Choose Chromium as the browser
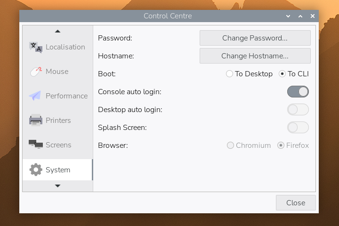The image size is (339, 226). coord(249,145)
